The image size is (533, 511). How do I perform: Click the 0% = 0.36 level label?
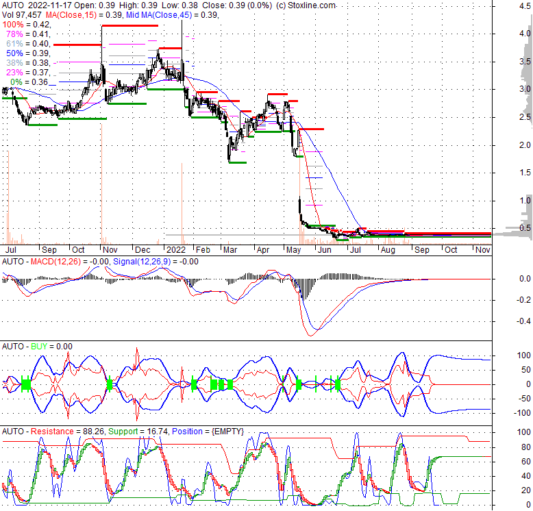tap(29, 82)
